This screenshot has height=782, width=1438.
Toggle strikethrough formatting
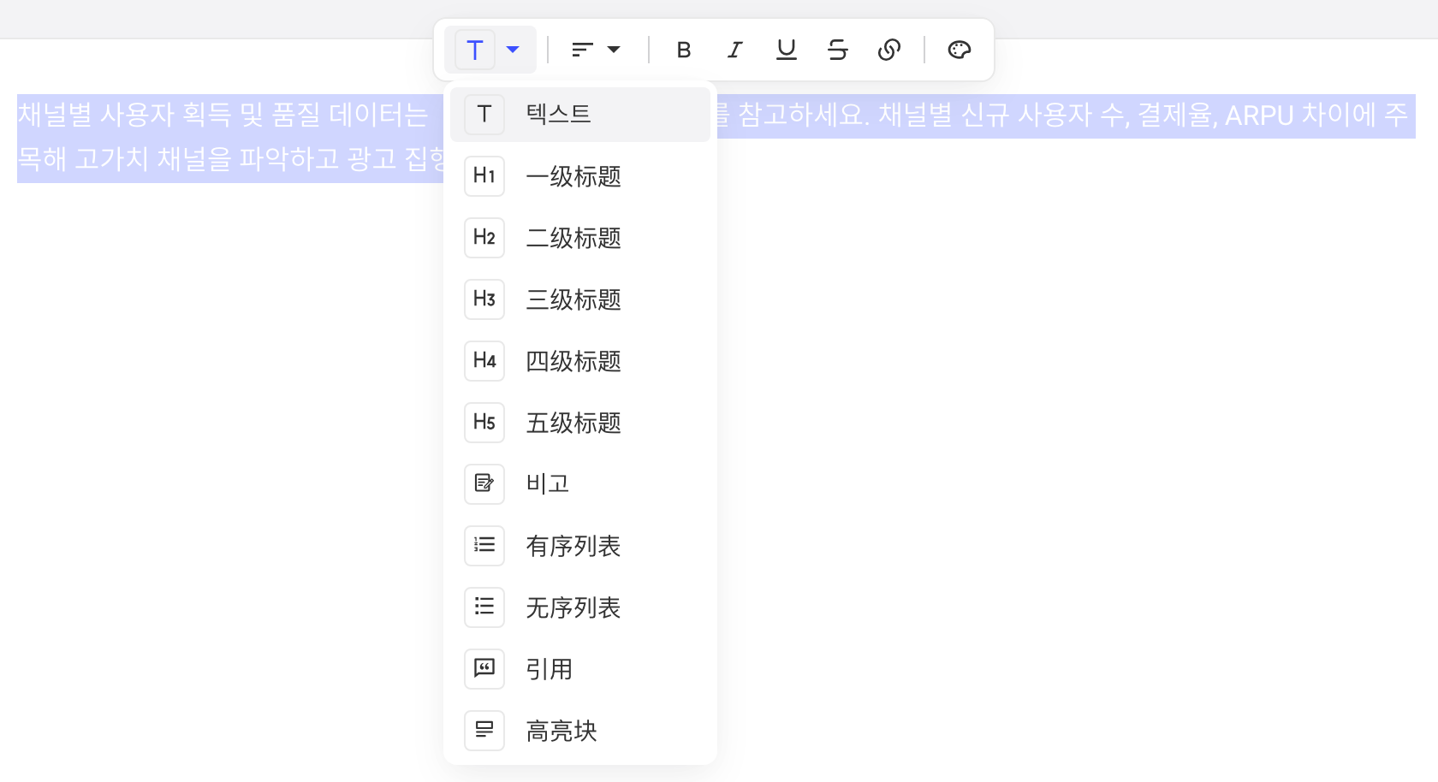coord(838,50)
